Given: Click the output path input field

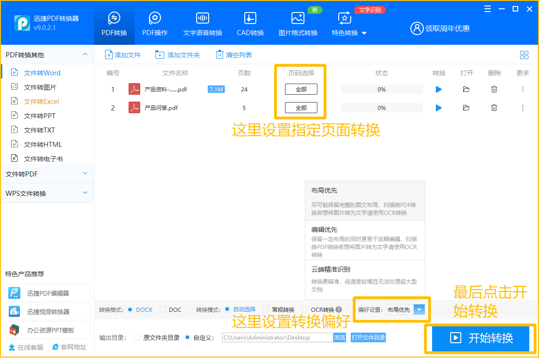Looking at the screenshot, I should point(278,337).
